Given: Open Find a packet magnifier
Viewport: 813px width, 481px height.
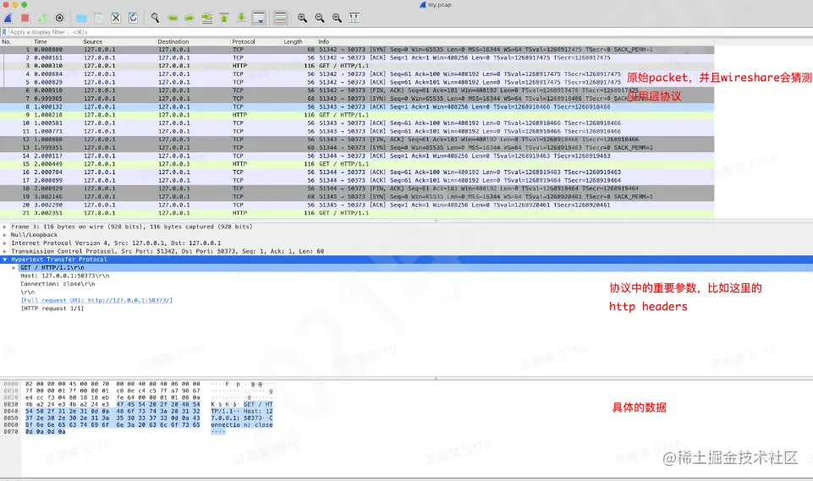Looking at the screenshot, I should (x=155, y=18).
